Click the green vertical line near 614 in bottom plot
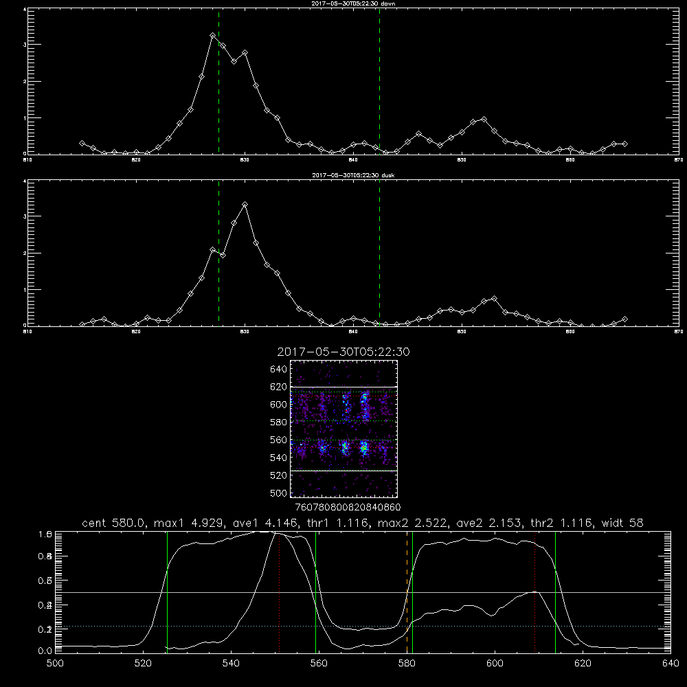Viewport: 687px width, 687px height. coord(555,592)
